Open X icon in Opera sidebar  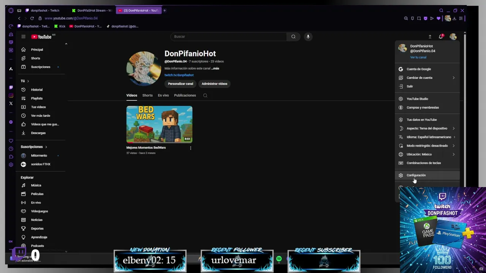click(x=11, y=104)
